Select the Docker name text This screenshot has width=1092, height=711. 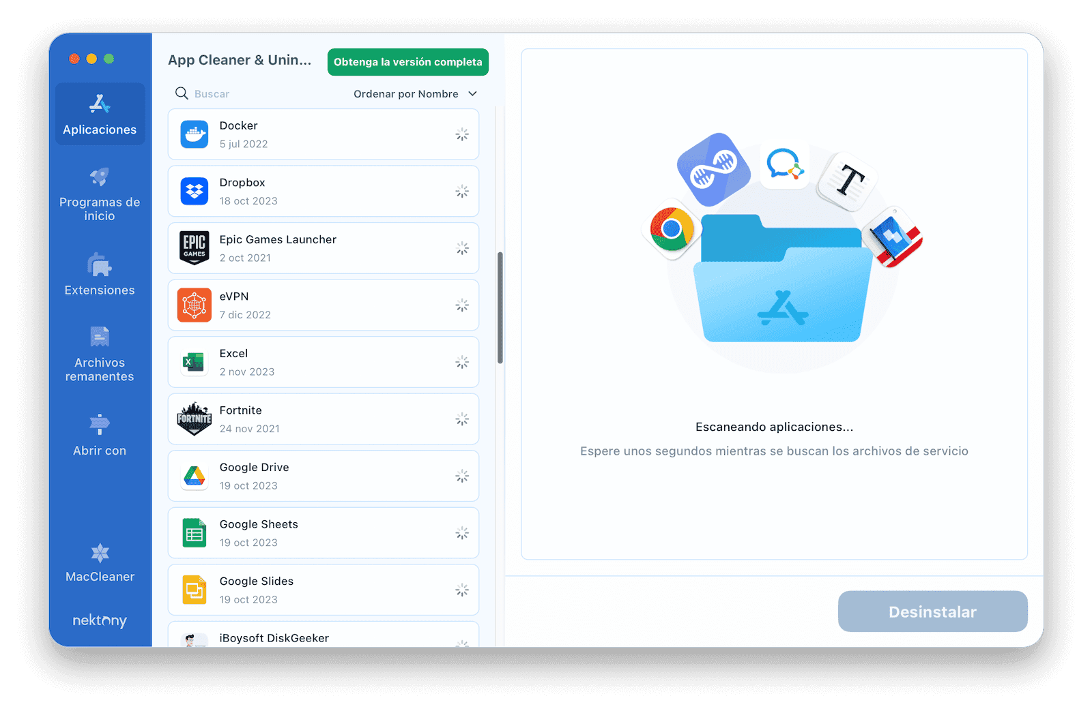[x=238, y=125]
